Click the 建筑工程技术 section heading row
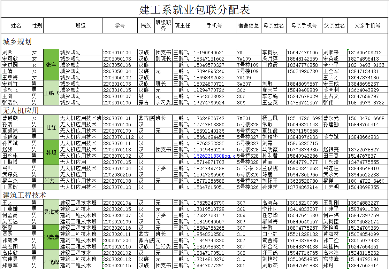Screen dimensions: 389x269 click(x=194, y=195)
